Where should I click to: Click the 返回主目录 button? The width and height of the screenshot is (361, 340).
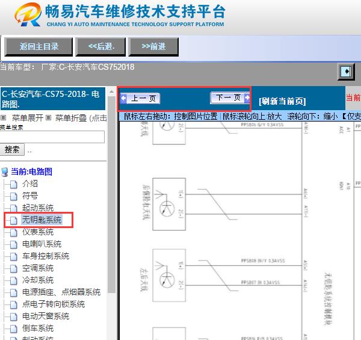[x=39, y=47]
